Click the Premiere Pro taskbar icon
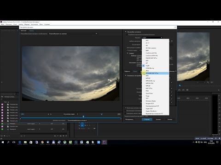Screen dimensions: 221x165 tap(105, 142)
